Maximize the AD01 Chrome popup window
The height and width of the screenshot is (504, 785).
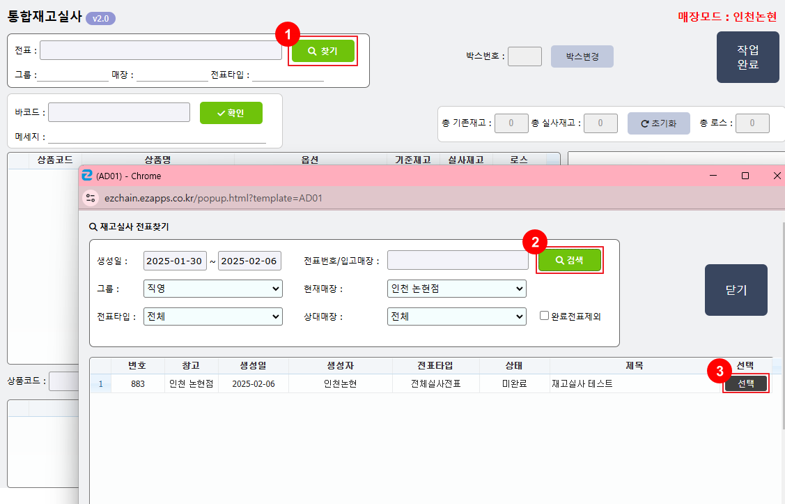coord(745,176)
